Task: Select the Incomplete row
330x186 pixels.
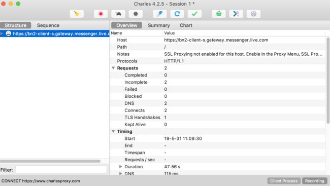Action: pos(218,82)
